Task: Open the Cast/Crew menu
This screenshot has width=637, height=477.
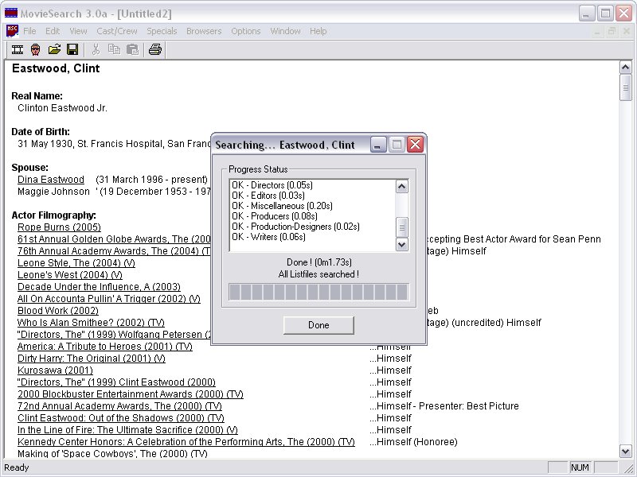Action: [116, 31]
